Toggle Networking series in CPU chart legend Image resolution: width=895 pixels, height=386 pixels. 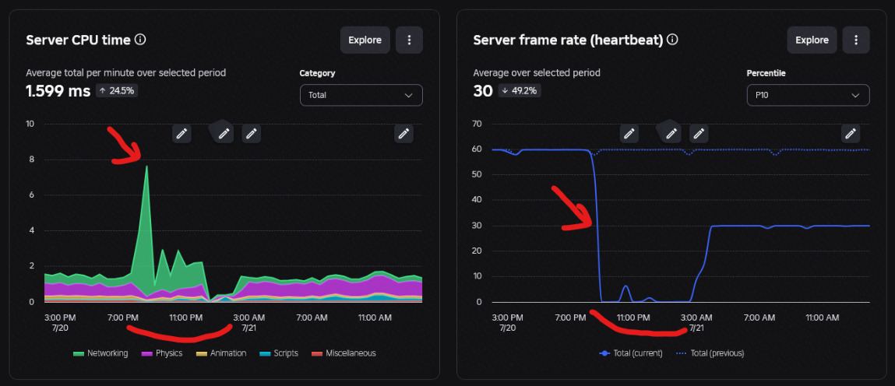click(100, 353)
